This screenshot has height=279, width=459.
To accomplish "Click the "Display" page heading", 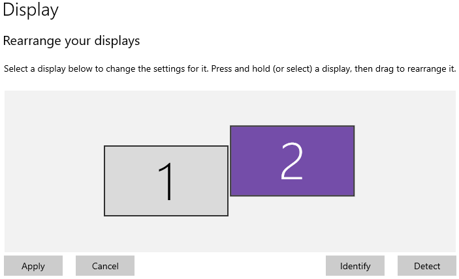I will click(x=31, y=10).
